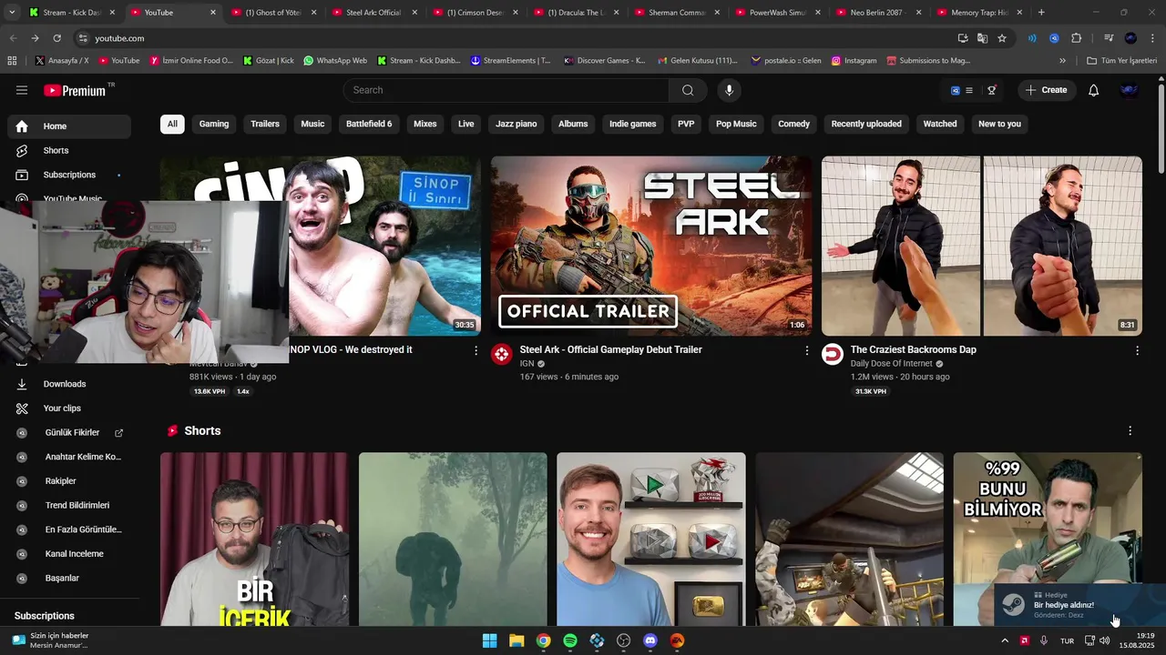1166x655 pixels.
Task: Open the YouTube account avatar menu
Action: 1130,90
